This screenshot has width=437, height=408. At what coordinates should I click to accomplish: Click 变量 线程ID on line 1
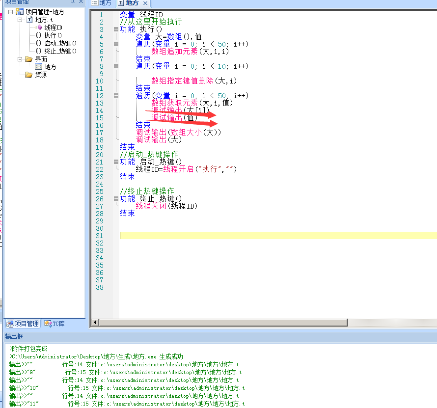(141, 15)
